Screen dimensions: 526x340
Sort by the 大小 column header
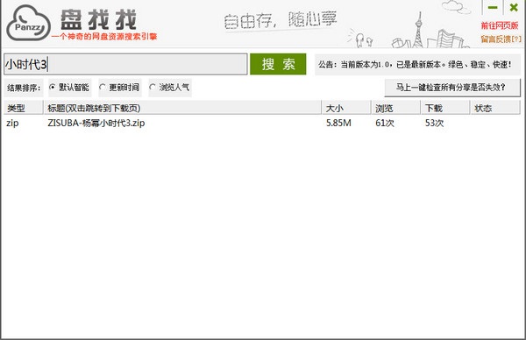(346, 109)
